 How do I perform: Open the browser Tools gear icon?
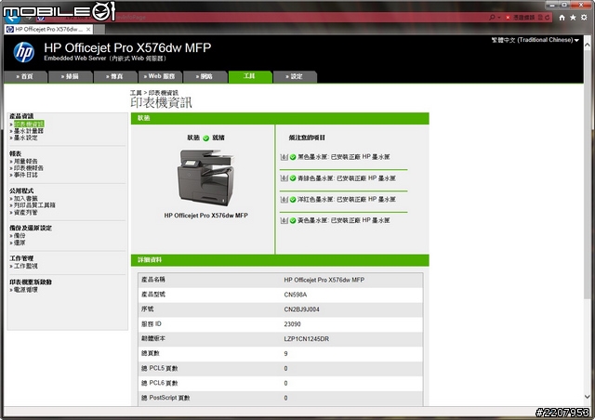click(x=584, y=18)
